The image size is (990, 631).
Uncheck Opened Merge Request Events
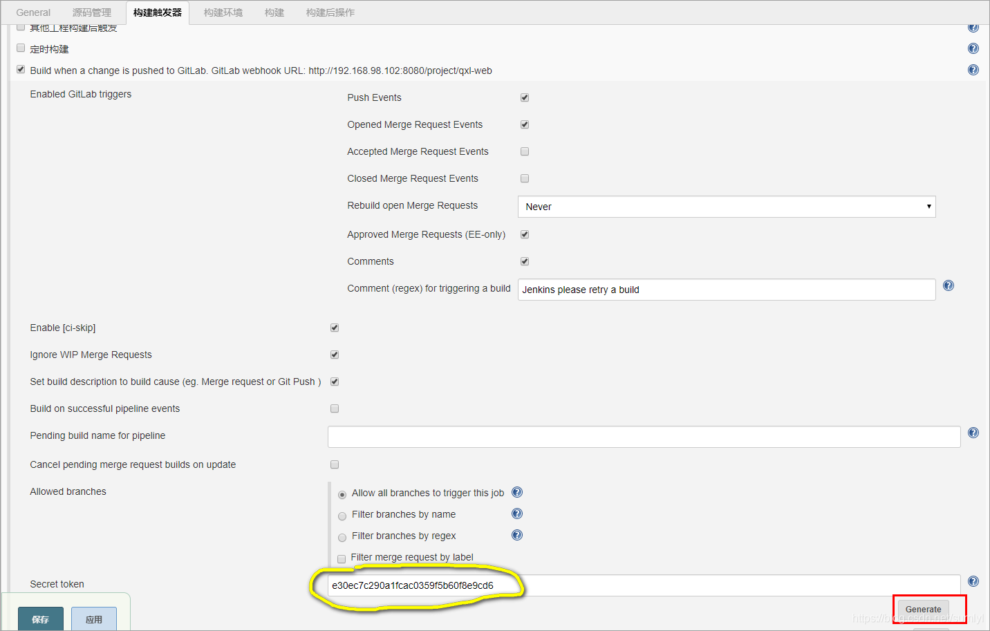pyautogui.click(x=525, y=124)
